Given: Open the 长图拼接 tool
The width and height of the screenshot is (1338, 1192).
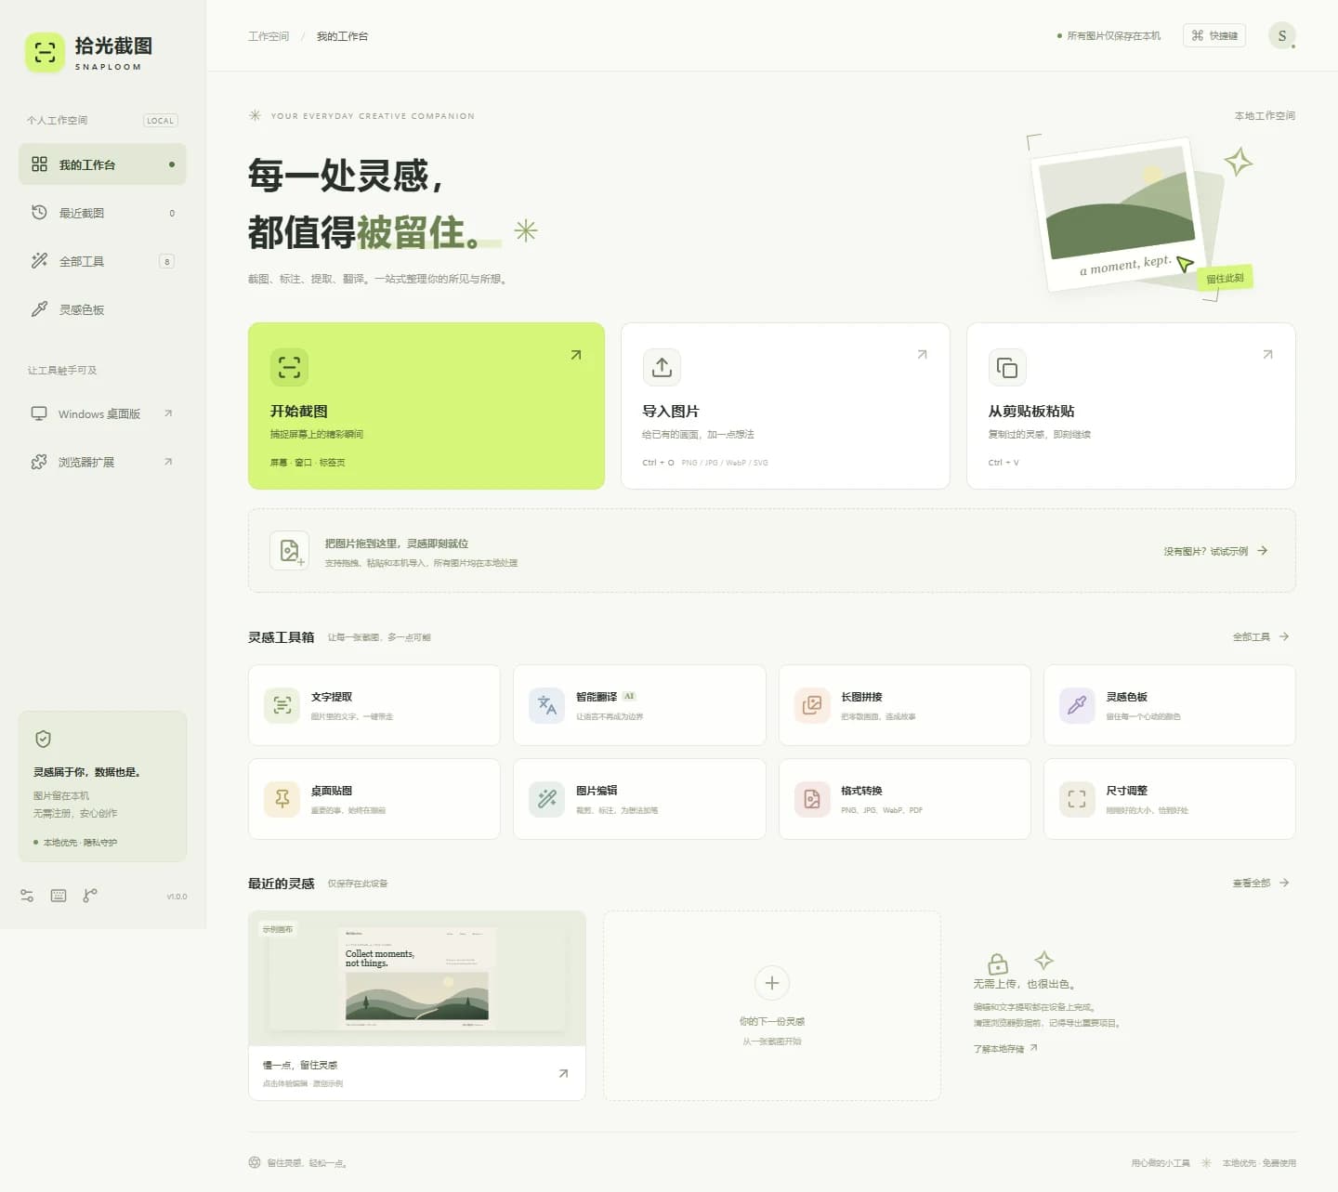Looking at the screenshot, I should 905,705.
